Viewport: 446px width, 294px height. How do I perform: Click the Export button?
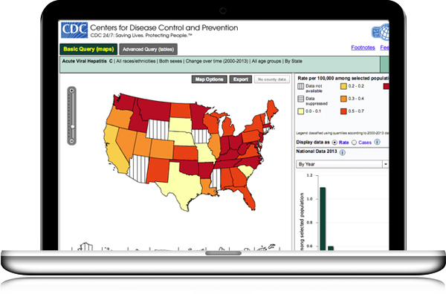click(241, 79)
